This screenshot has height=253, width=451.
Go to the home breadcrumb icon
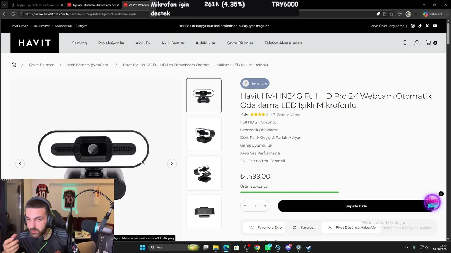14,65
